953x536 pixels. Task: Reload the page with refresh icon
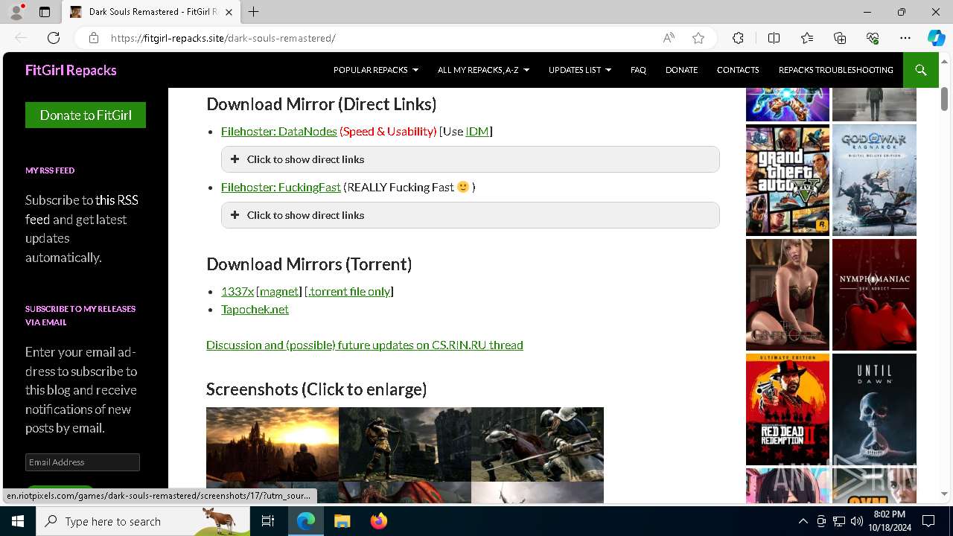54,38
